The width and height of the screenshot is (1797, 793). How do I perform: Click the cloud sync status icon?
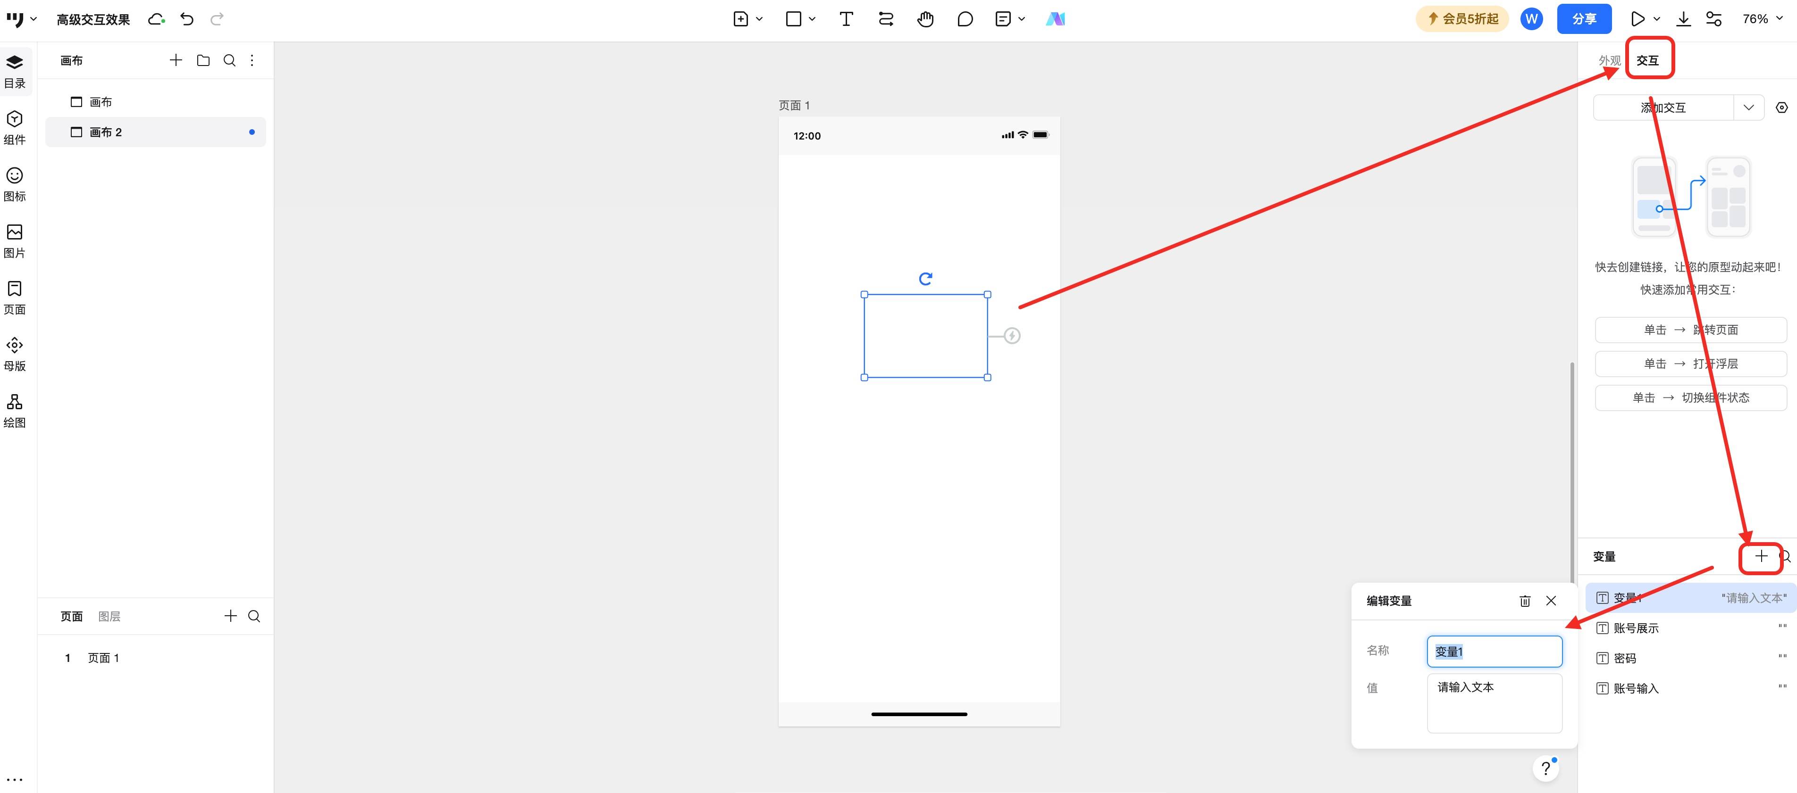(x=157, y=19)
